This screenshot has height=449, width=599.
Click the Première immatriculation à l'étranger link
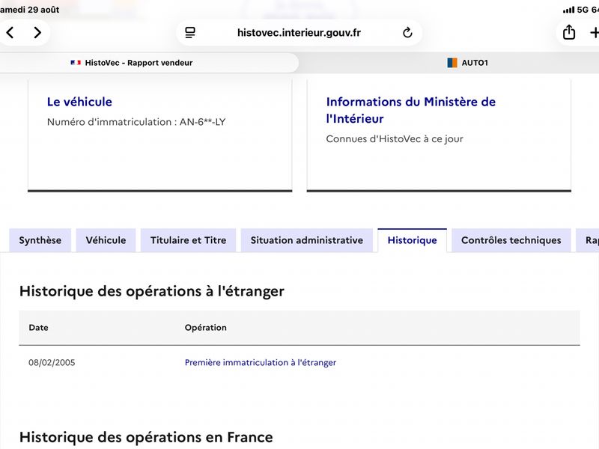pyautogui.click(x=260, y=362)
